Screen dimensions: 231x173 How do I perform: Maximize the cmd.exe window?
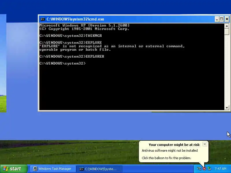pyautogui.click(x=221, y=19)
